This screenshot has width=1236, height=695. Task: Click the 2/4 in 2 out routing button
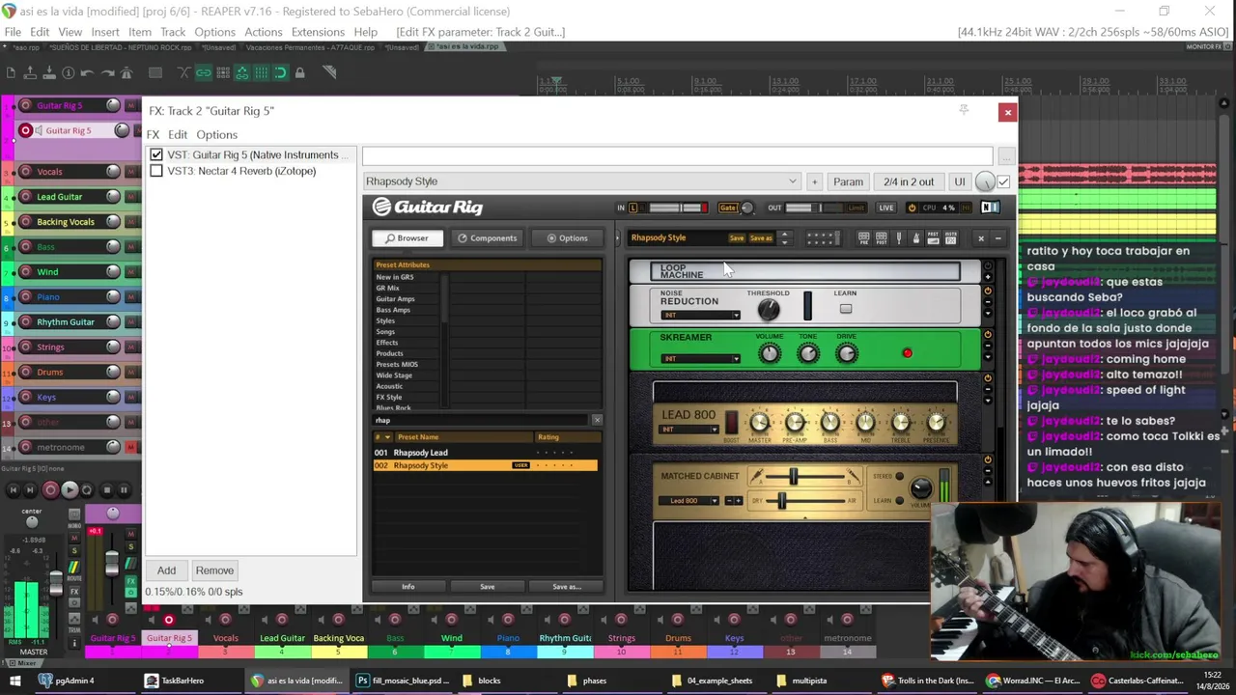pyautogui.click(x=909, y=181)
